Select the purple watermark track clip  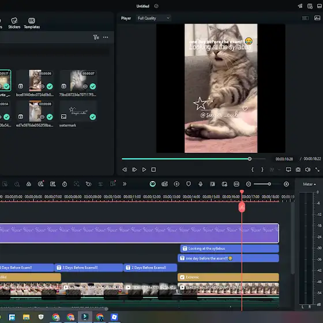coord(139,233)
